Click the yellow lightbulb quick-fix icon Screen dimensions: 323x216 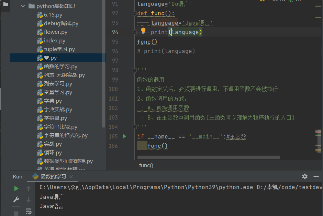143,31
